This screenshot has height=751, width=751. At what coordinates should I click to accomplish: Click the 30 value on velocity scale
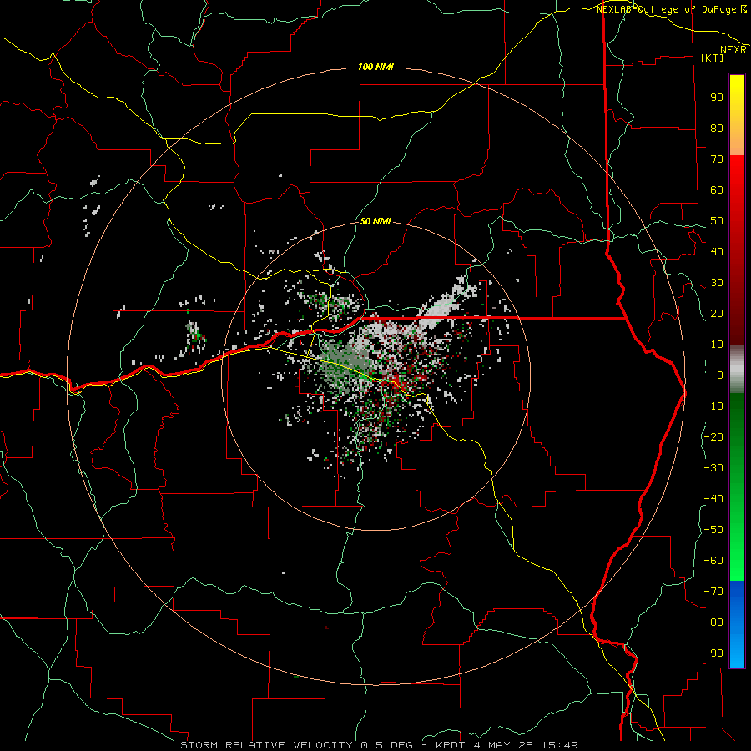[x=717, y=283]
